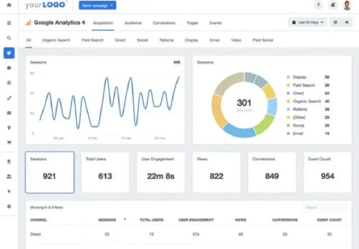
Task: Switch to the Audience tab
Action: (133, 23)
